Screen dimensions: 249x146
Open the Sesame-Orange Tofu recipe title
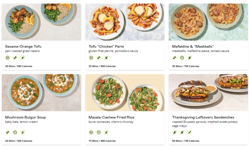[x=23, y=47]
